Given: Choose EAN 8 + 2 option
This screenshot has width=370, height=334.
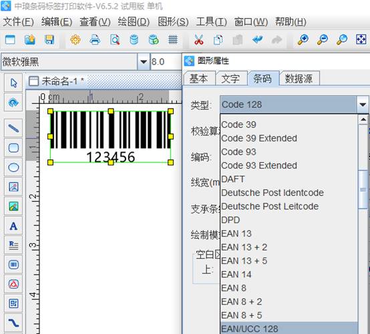Looking at the screenshot, I should (x=289, y=302).
